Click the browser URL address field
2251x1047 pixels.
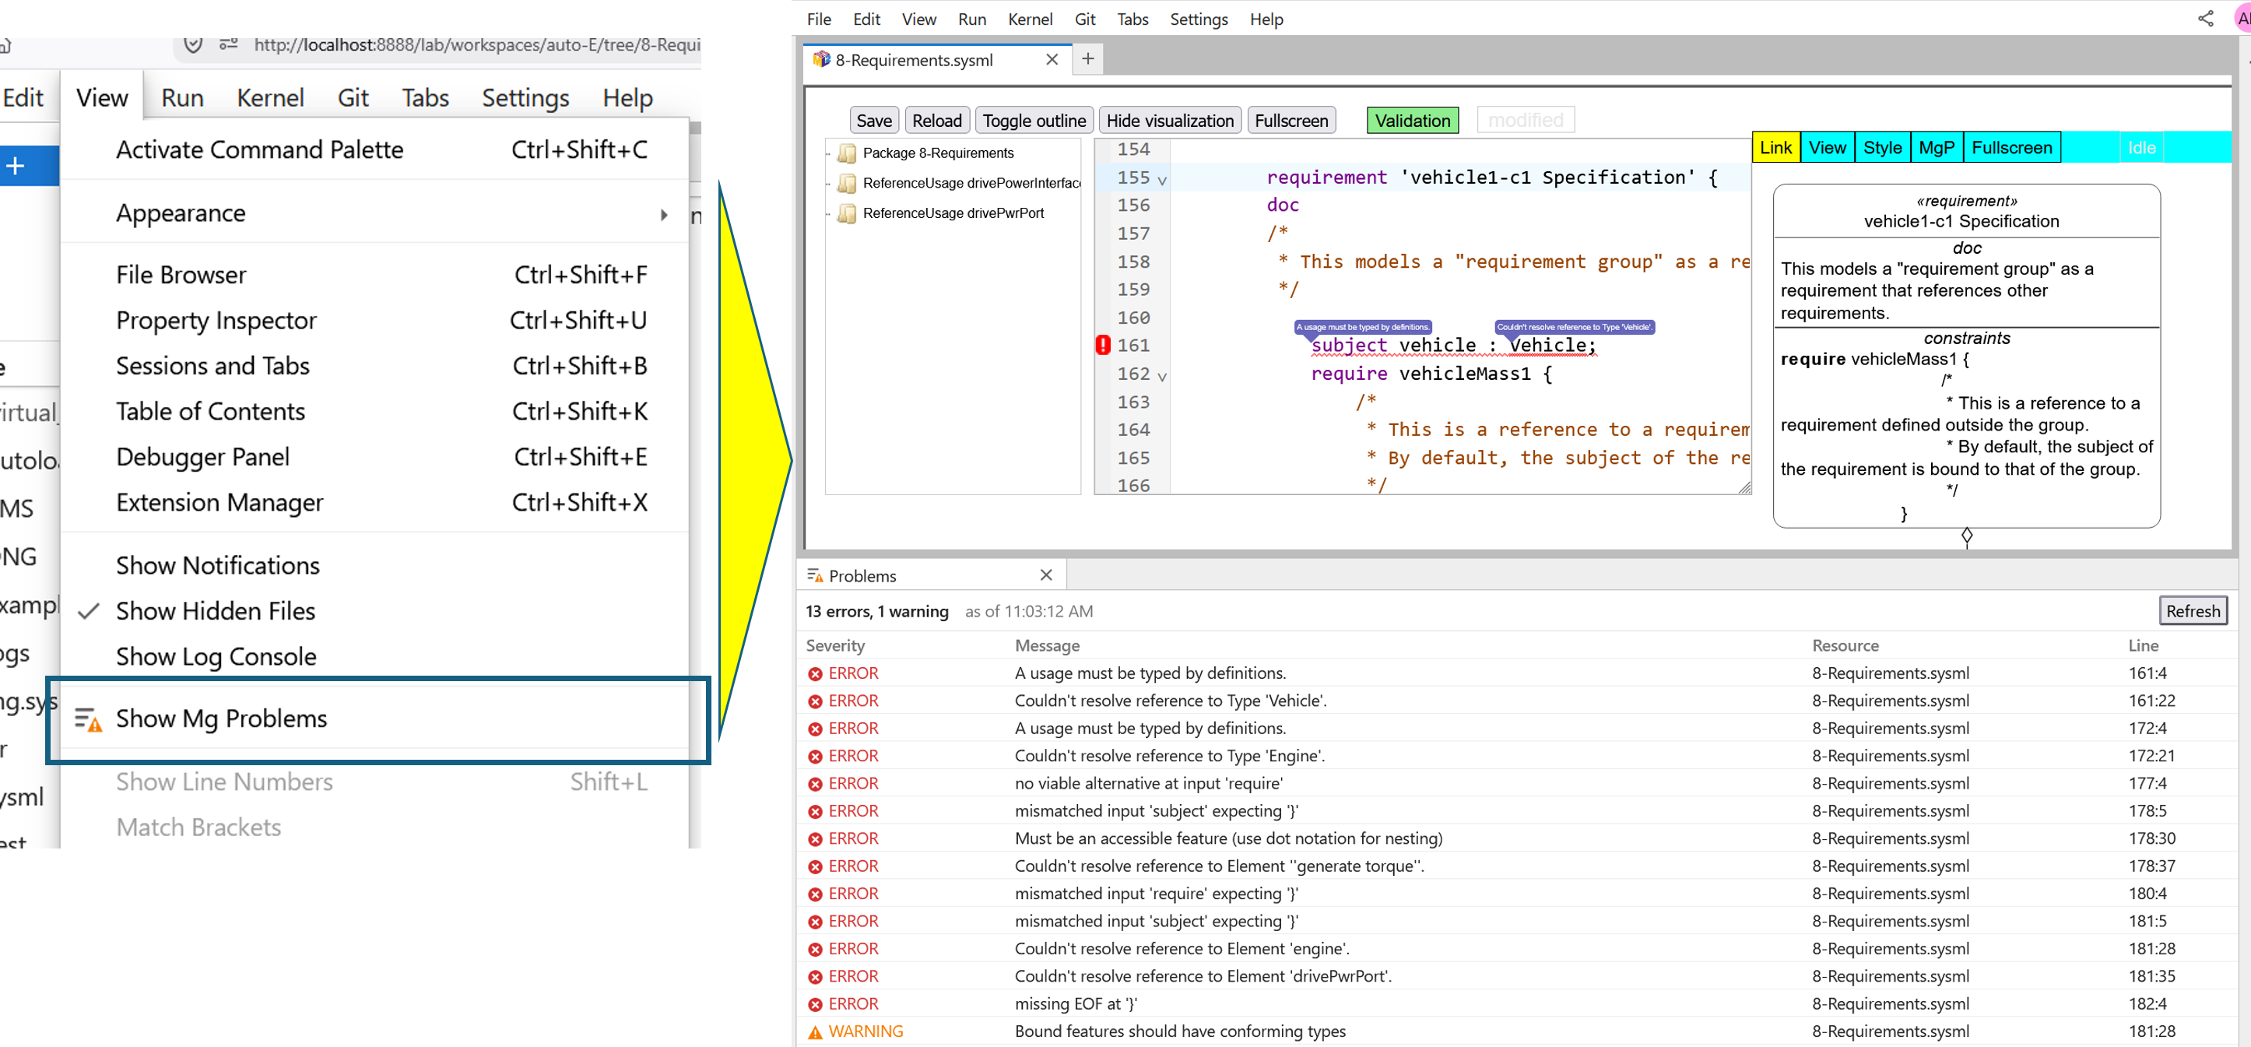tap(476, 44)
